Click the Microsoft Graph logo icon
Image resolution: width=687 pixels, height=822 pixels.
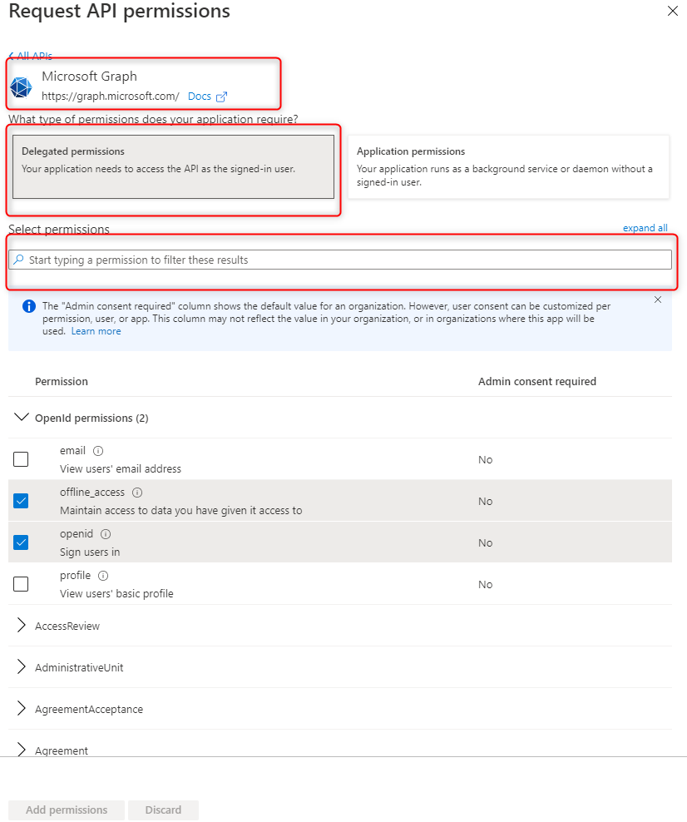(x=21, y=87)
